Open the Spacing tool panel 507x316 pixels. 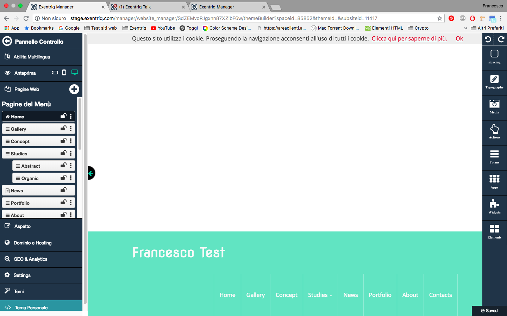click(x=494, y=56)
